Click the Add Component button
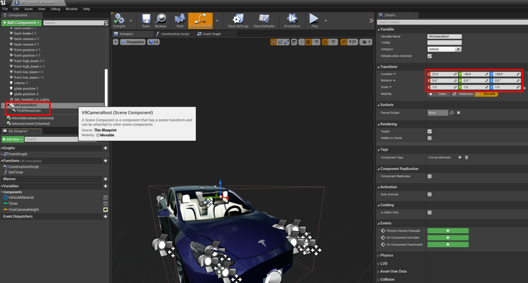 (x=21, y=23)
